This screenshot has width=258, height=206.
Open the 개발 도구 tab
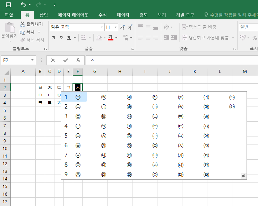(x=185, y=15)
